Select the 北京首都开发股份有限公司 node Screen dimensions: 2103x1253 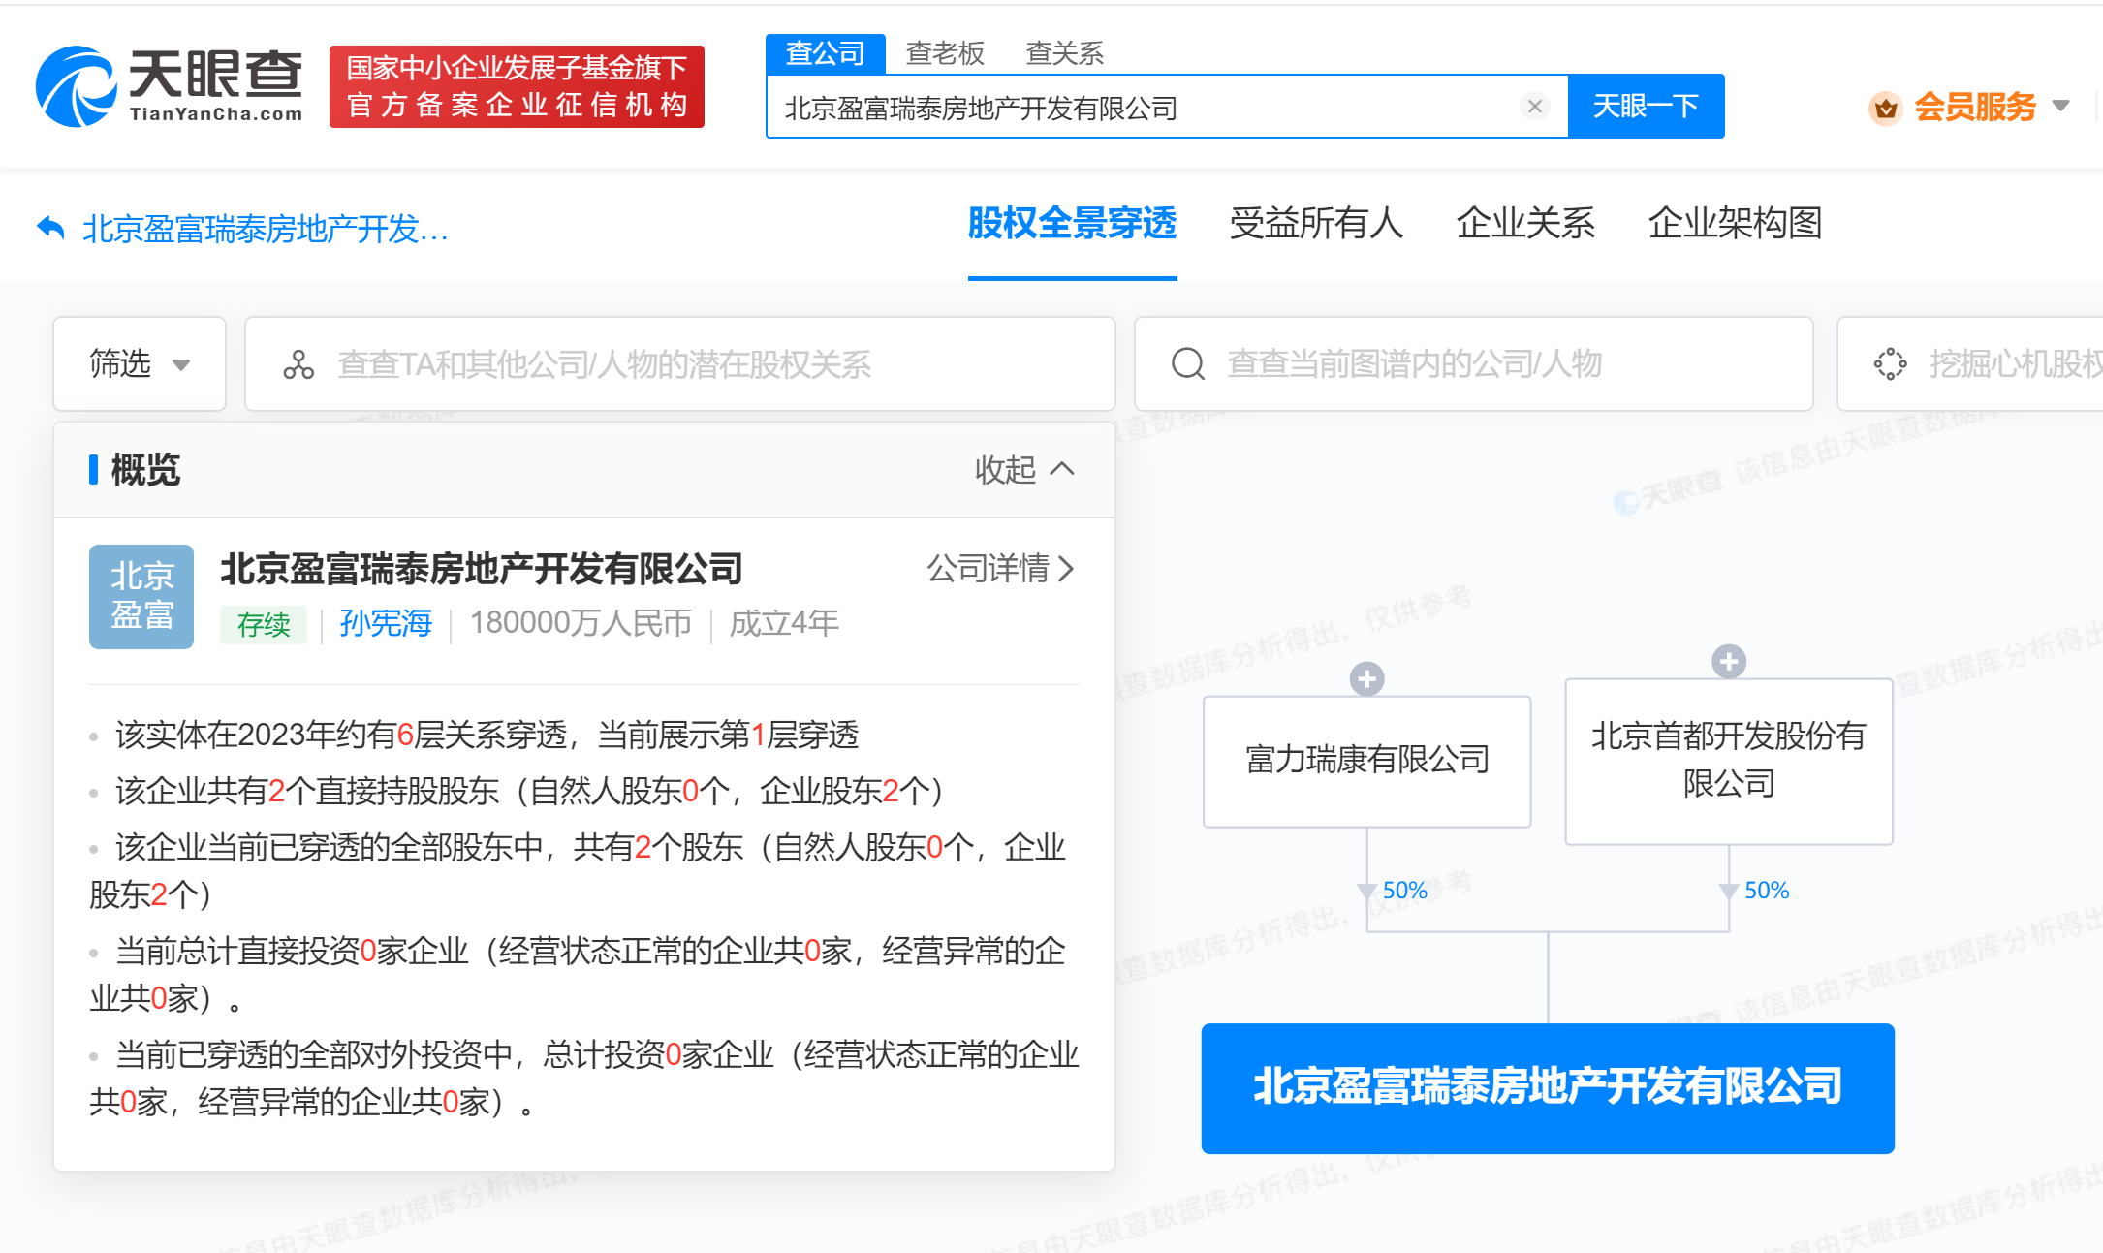pos(1728,761)
